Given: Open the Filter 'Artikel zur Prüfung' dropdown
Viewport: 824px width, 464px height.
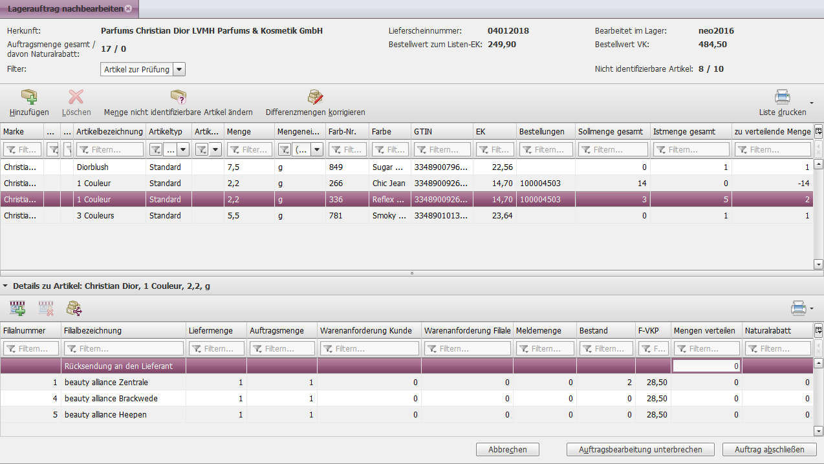Looking at the screenshot, I should point(179,69).
